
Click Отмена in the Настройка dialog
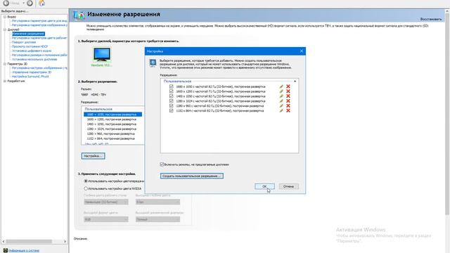coord(288,186)
